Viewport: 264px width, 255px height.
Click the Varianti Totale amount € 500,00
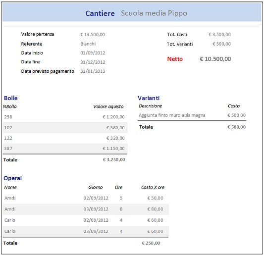pyautogui.click(x=237, y=127)
